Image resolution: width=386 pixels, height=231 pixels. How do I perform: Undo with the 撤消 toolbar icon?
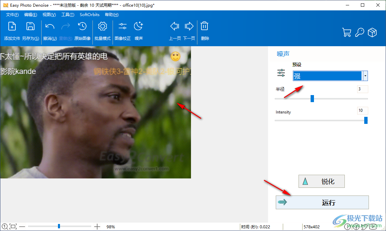point(50,26)
